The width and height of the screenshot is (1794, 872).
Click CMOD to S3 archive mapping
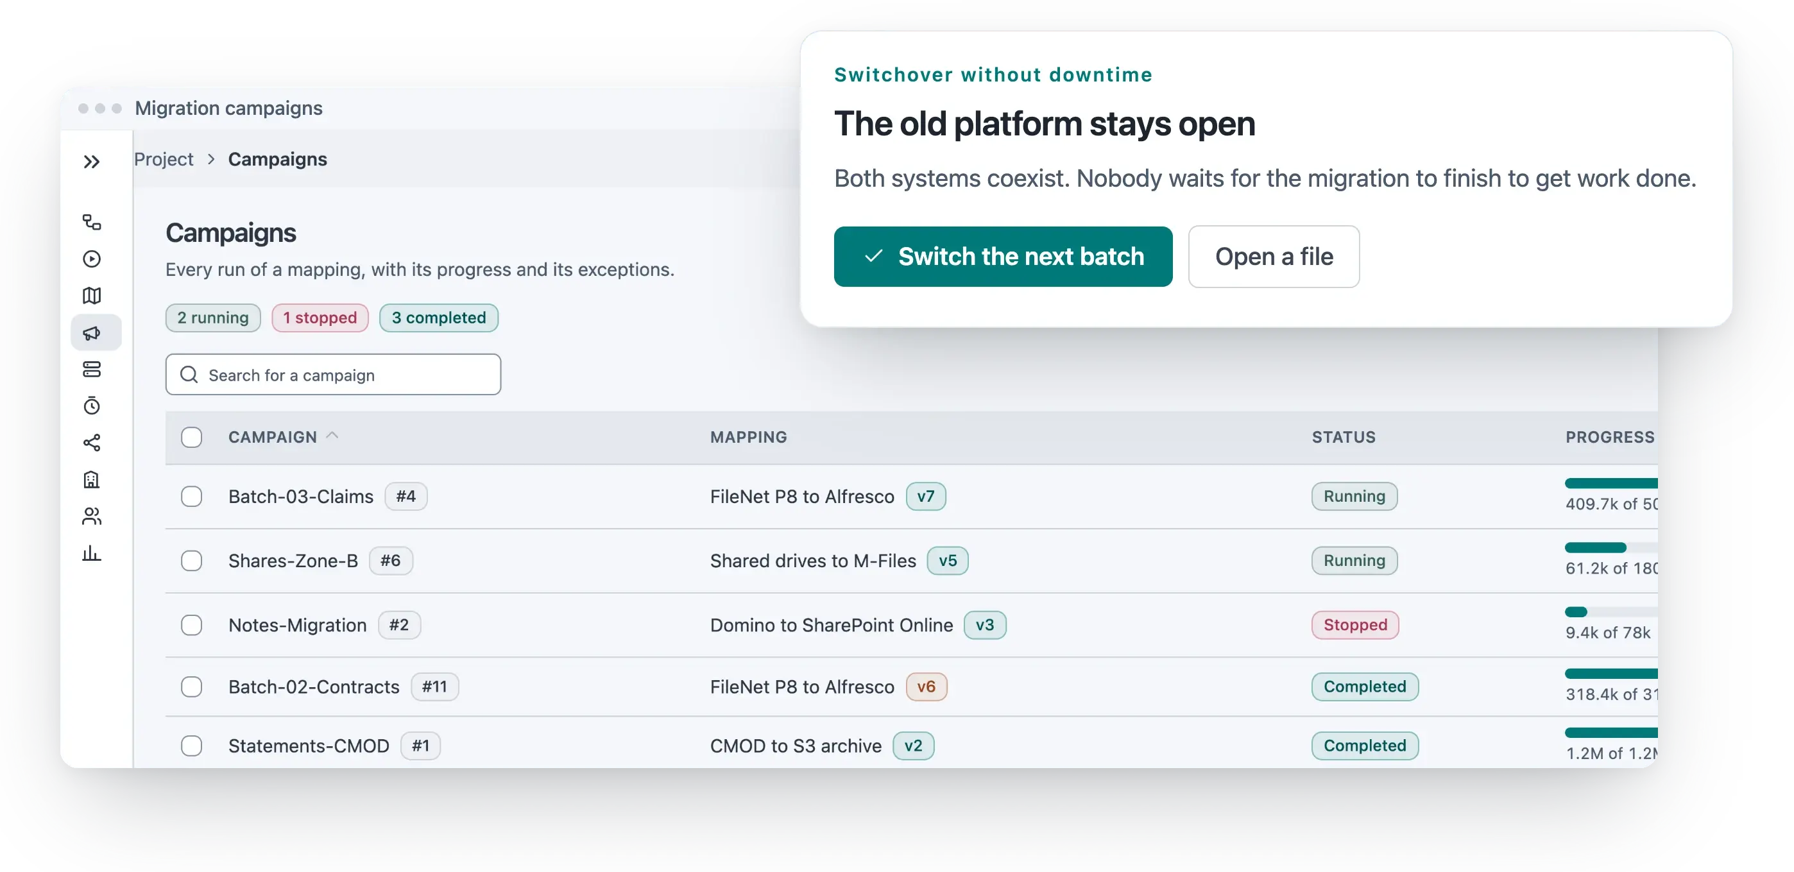tap(796, 746)
